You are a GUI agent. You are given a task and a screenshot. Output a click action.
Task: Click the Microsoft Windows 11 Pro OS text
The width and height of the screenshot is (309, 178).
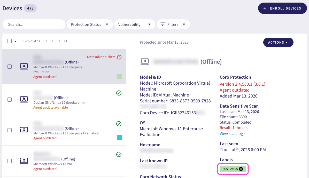[x=53, y=164]
